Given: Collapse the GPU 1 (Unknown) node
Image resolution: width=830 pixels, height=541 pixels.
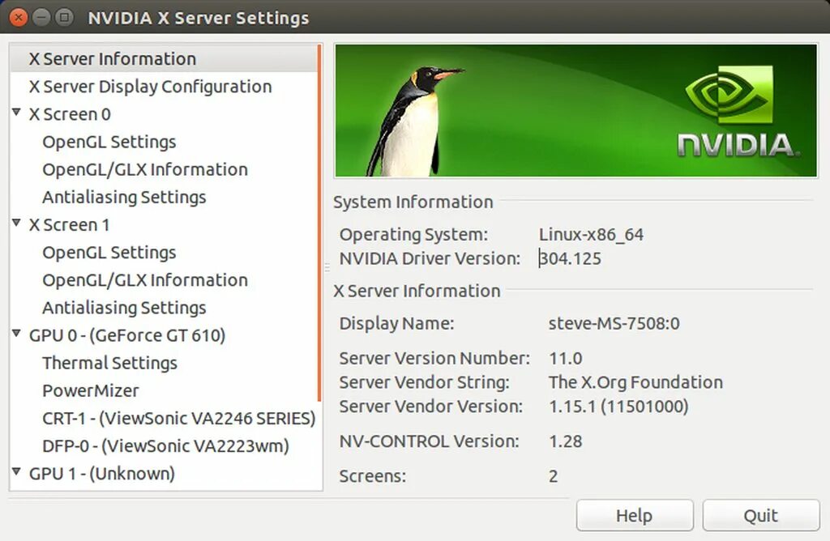Looking at the screenshot, I should [17, 471].
